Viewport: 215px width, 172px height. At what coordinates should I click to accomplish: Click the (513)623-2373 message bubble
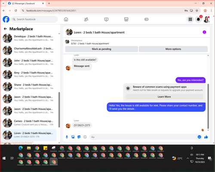[x=82, y=125]
